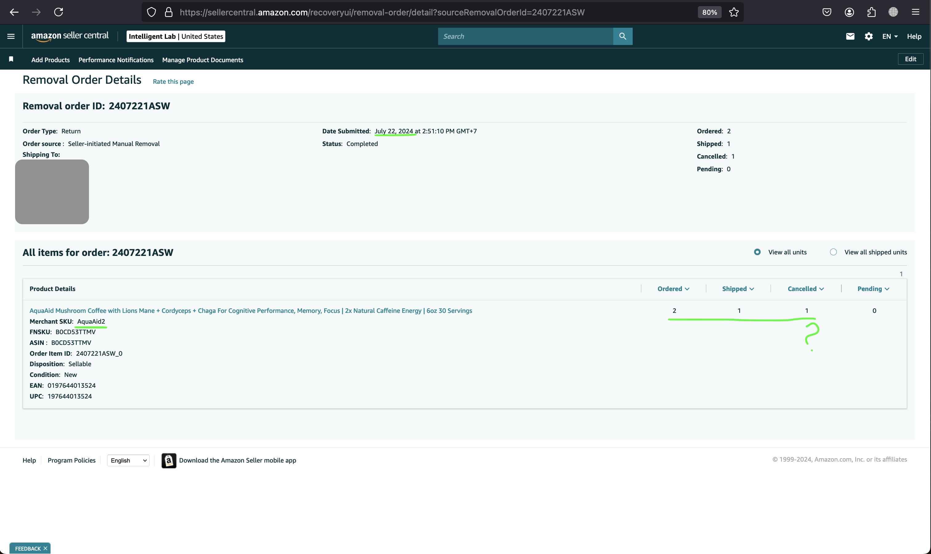Image resolution: width=931 pixels, height=554 pixels.
Task: Open the Pocket save icon
Action: [827, 12]
